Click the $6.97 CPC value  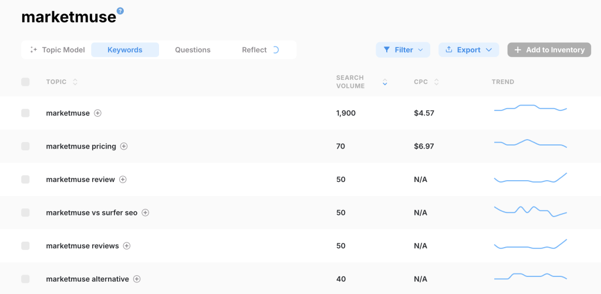coord(424,146)
